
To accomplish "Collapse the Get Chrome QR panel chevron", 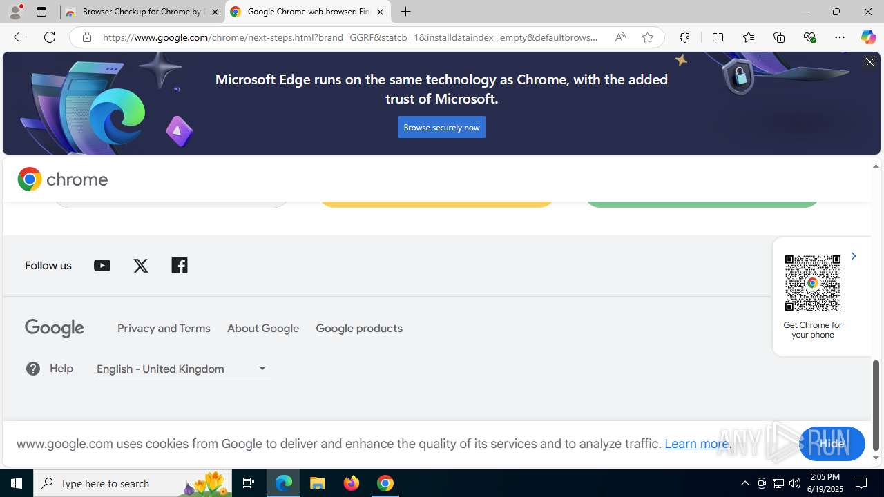I will 854,256.
